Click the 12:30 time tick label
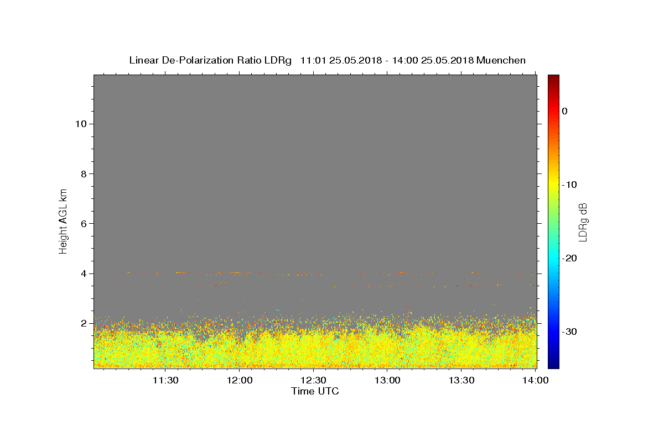 pos(314,380)
